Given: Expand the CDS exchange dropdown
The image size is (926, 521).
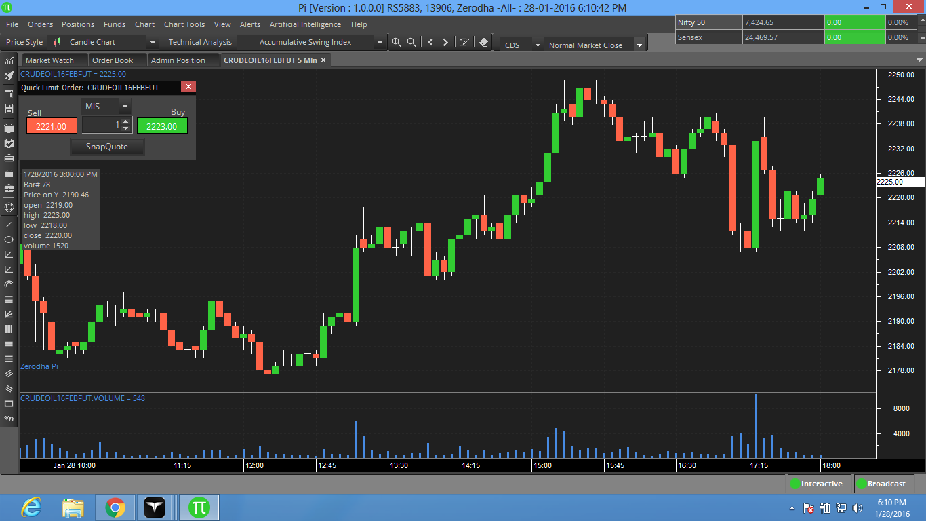Looking at the screenshot, I should tap(538, 45).
